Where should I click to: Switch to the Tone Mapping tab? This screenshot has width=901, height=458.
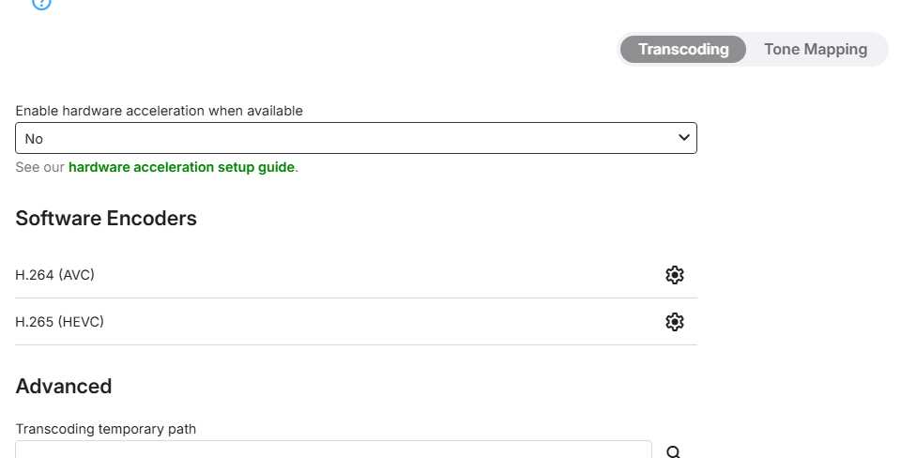pyautogui.click(x=815, y=50)
